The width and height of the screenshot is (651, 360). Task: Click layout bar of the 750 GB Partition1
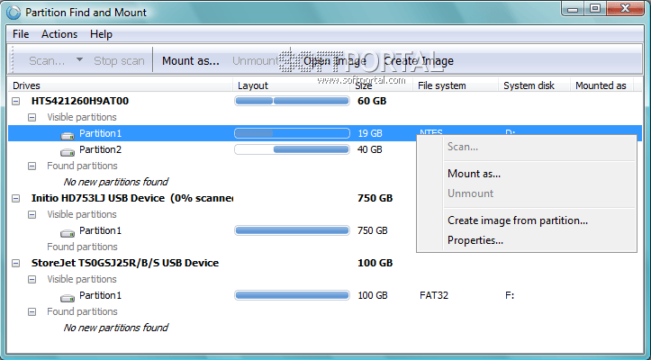(292, 230)
